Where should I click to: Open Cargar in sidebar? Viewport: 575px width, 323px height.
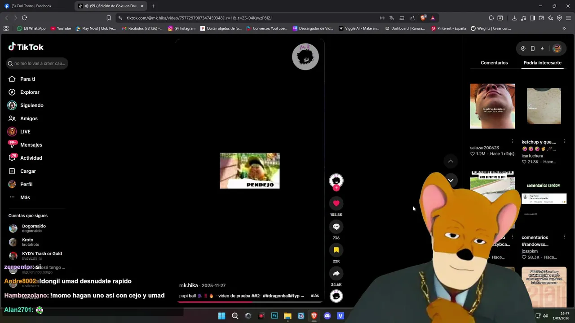tap(22, 171)
